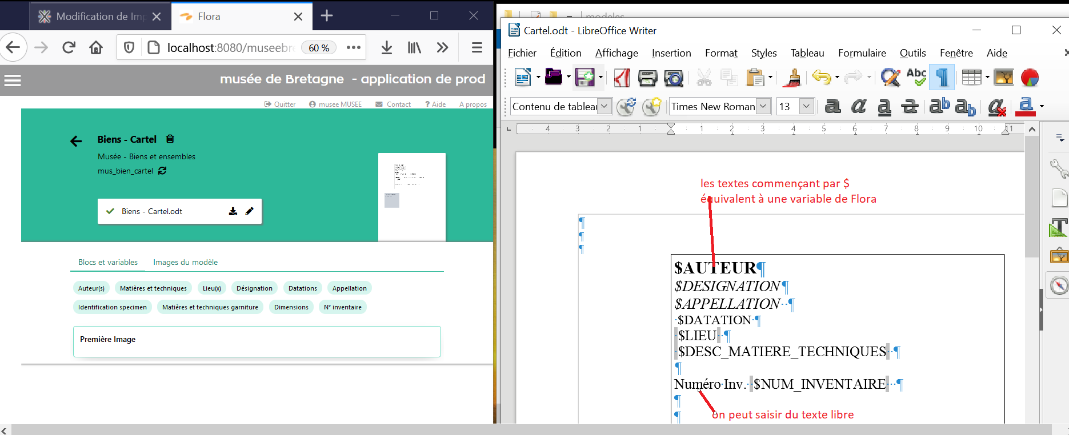
Task: Open Aide link in Flora
Action: pyautogui.click(x=435, y=104)
